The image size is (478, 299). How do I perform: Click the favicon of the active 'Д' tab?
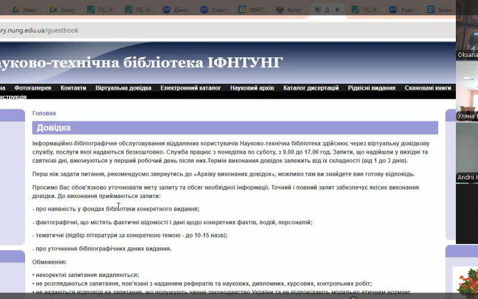(317, 10)
